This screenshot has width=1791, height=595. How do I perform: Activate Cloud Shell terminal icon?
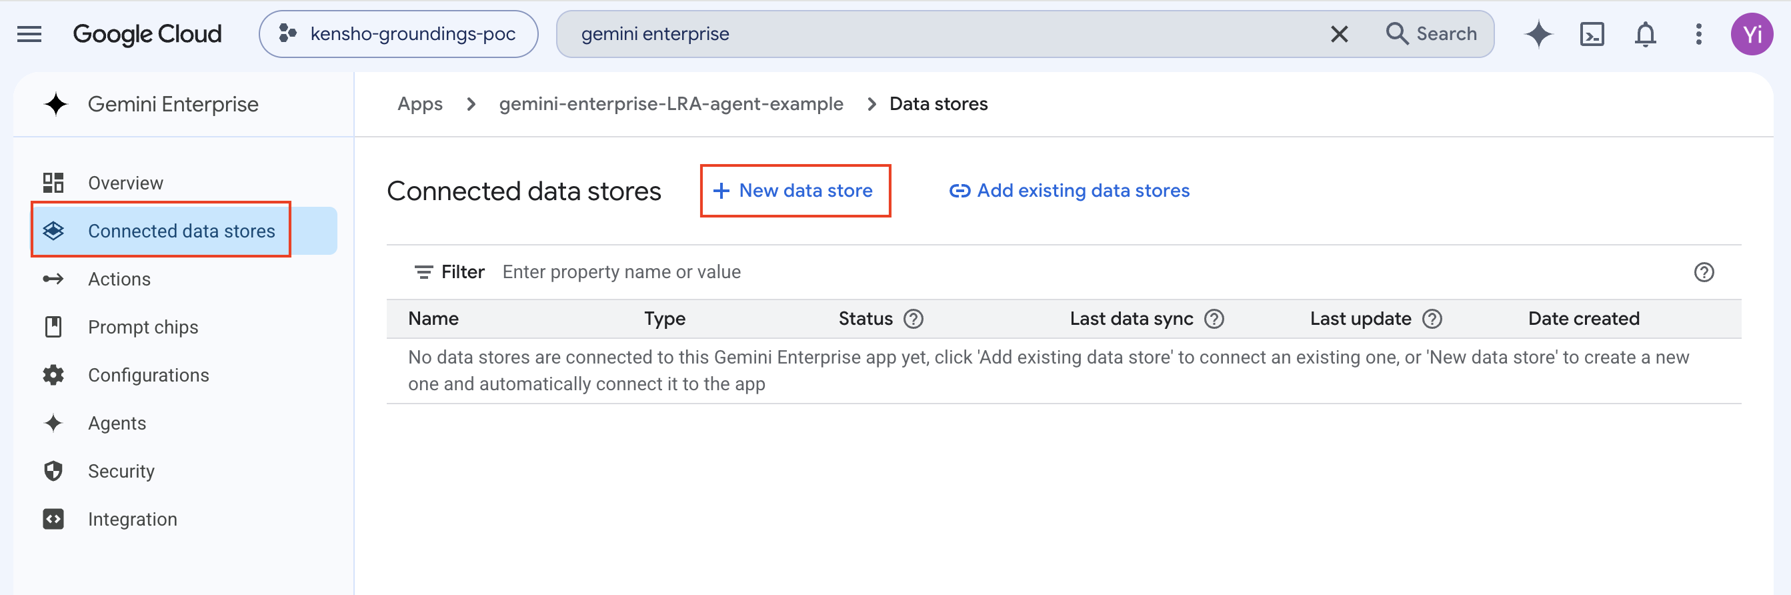point(1592,33)
